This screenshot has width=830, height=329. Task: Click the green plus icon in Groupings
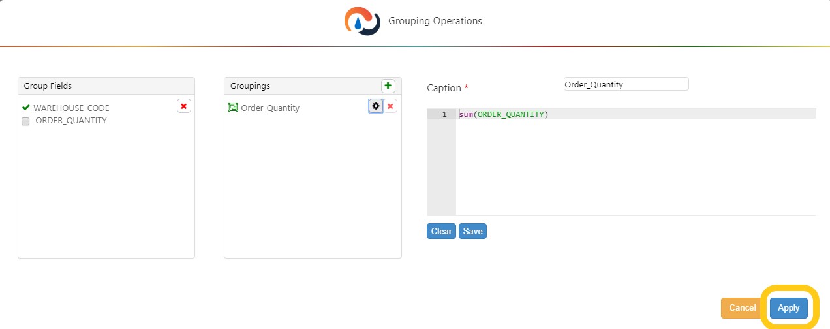[x=388, y=86]
